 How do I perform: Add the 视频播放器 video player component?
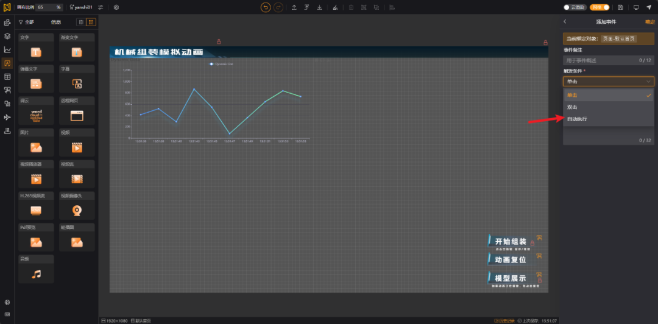pyautogui.click(x=36, y=174)
